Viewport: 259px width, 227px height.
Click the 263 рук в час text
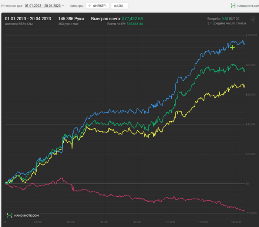(68, 24)
